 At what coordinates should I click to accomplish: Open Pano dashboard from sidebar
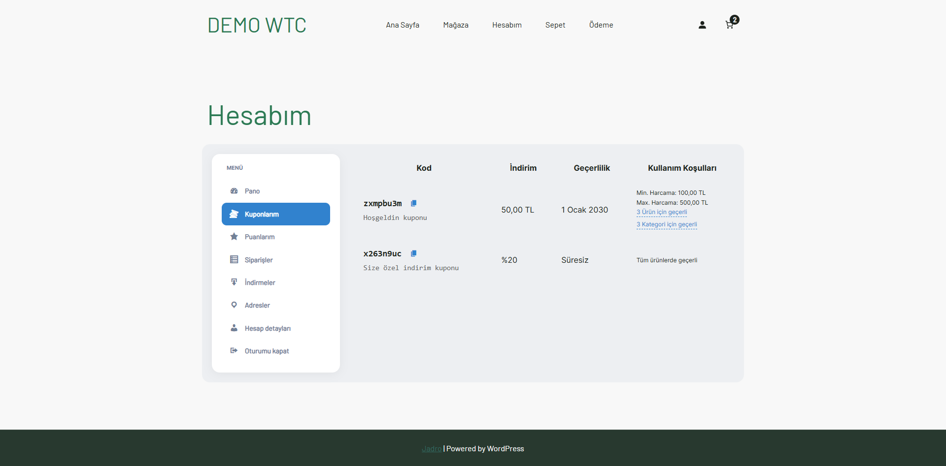pos(252,191)
